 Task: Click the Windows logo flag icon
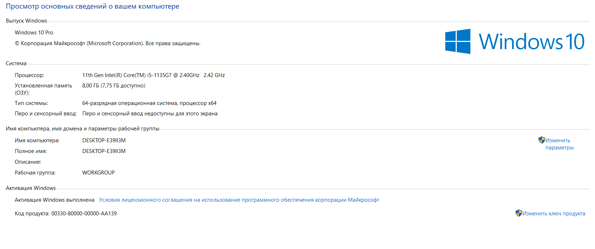(x=458, y=42)
